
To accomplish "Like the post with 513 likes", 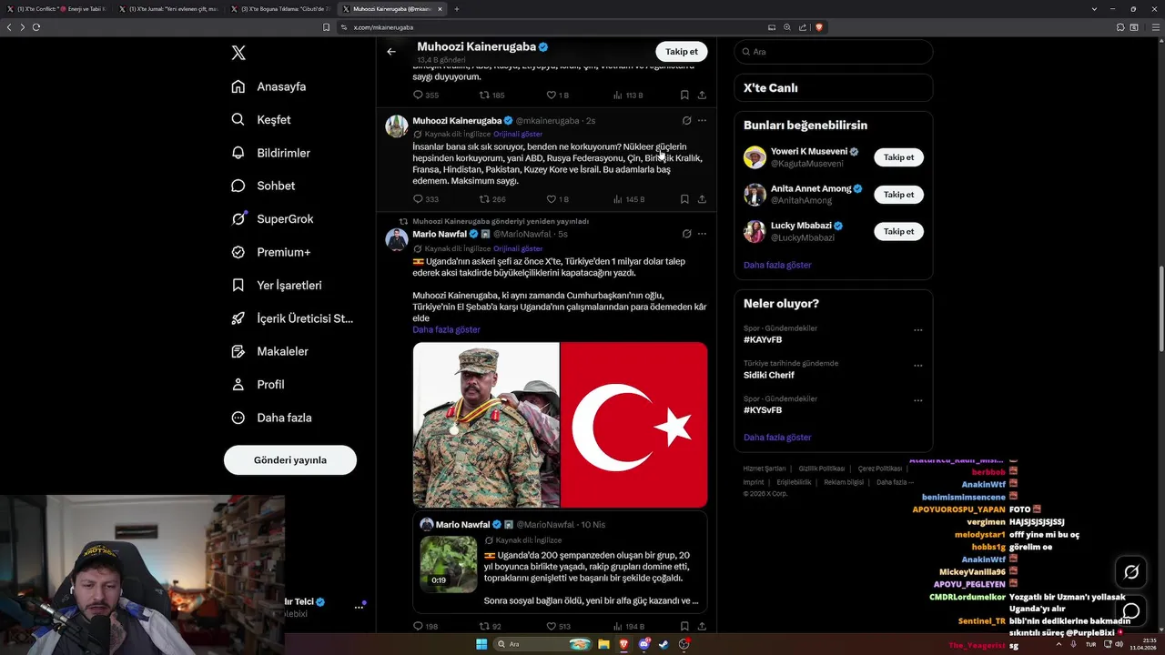I will click(x=558, y=626).
